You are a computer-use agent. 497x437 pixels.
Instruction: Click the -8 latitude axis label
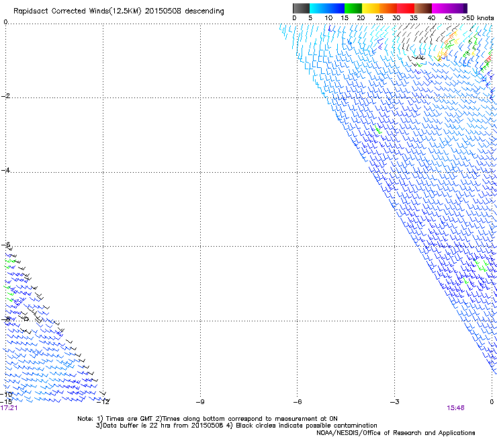click(x=5, y=319)
